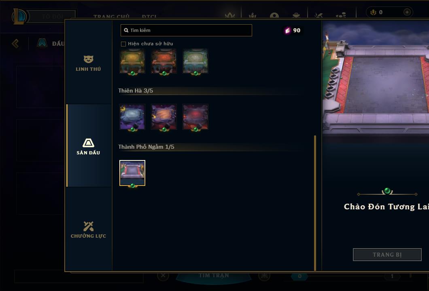Click the plus icon beside currency balance
The image size is (429, 291).
click(x=407, y=12)
